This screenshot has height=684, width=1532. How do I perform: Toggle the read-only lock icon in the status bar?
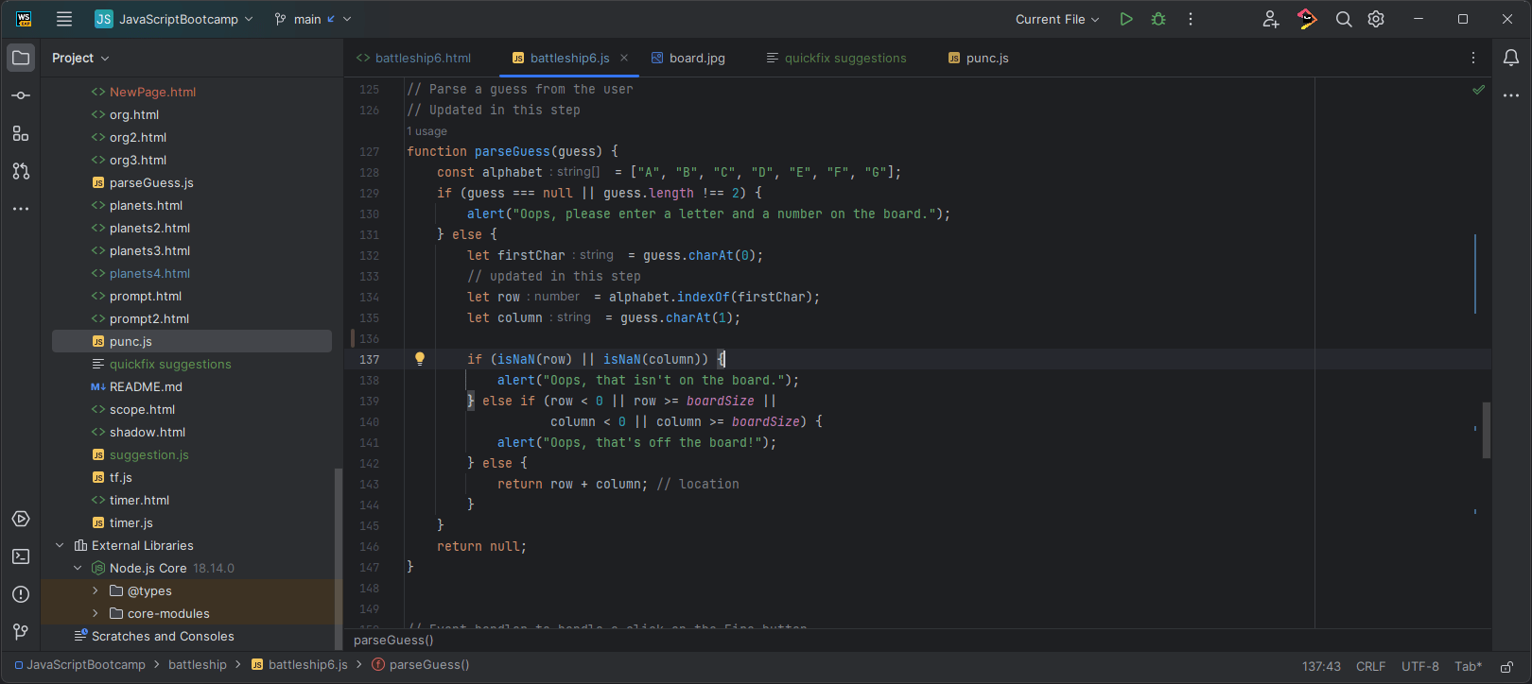click(x=1506, y=666)
